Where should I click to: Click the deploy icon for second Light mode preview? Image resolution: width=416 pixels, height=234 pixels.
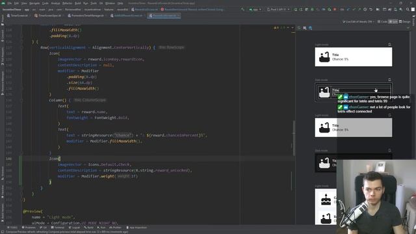[389, 115]
